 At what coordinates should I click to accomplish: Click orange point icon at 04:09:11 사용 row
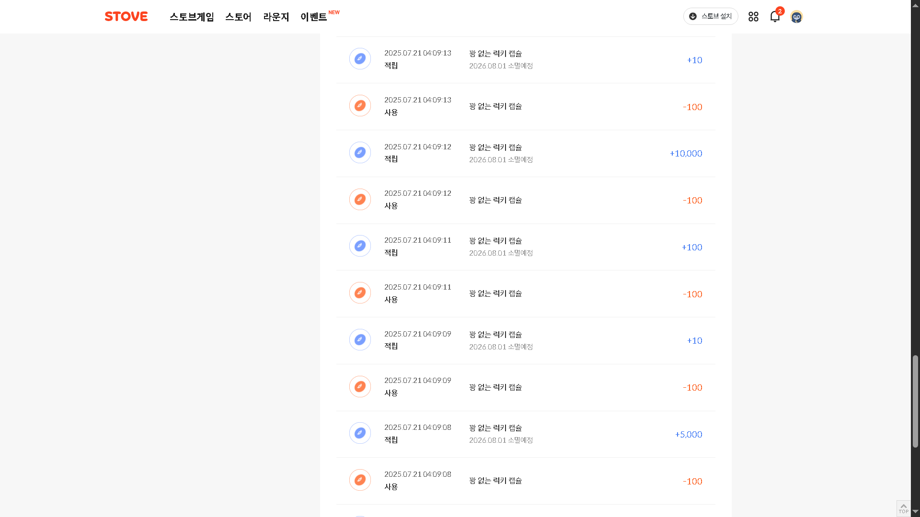[360, 293]
